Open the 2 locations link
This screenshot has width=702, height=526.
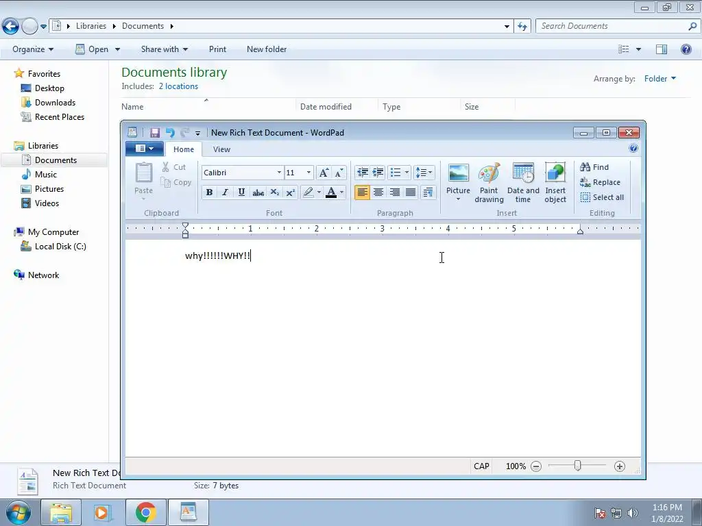coord(178,86)
